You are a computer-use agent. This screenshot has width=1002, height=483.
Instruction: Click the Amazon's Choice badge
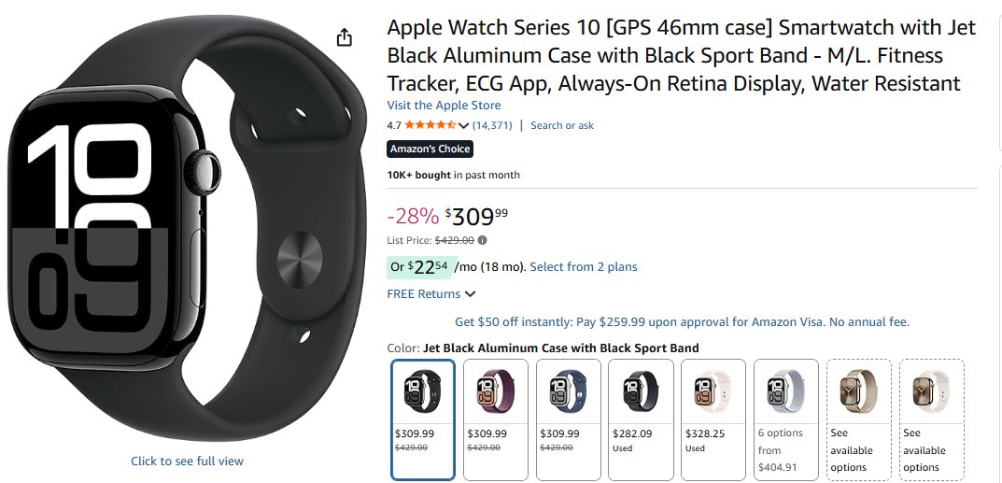[x=430, y=149]
